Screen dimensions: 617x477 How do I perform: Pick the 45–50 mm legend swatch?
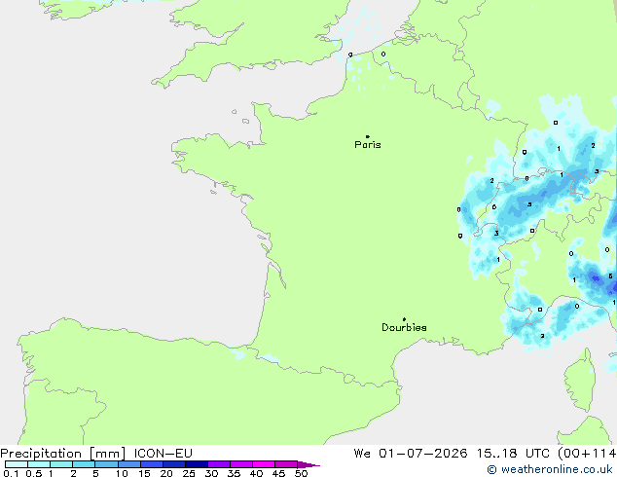pyautogui.click(x=286, y=464)
